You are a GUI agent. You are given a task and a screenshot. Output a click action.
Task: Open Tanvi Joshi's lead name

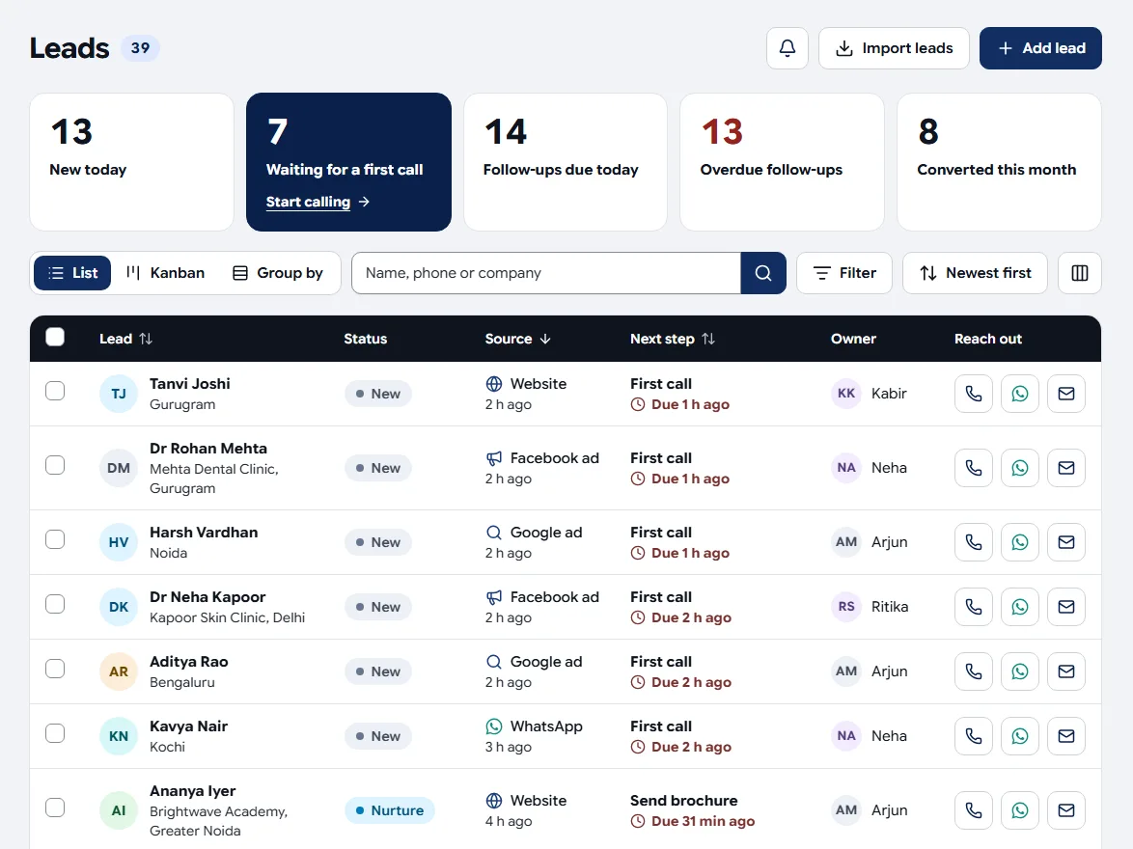pos(190,384)
